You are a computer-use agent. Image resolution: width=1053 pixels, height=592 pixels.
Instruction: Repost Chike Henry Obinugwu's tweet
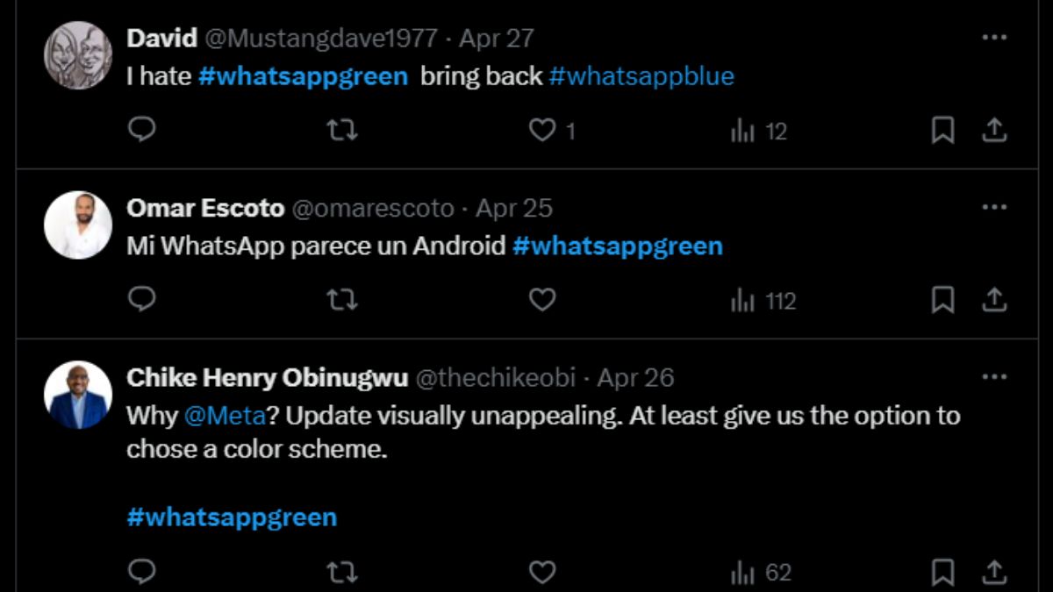341,573
